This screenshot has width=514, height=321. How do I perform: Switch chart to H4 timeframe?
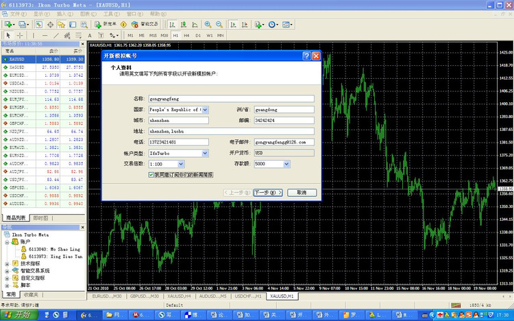(x=186, y=35)
